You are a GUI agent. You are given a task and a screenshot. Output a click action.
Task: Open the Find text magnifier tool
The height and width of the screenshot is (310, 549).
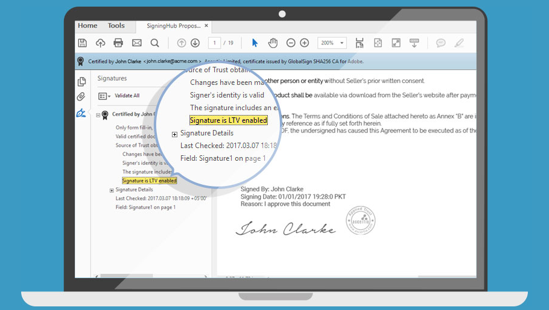(x=154, y=43)
